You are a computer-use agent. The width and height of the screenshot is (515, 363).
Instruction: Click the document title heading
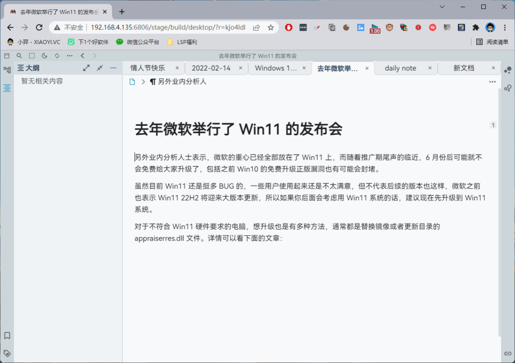pyautogui.click(x=238, y=129)
